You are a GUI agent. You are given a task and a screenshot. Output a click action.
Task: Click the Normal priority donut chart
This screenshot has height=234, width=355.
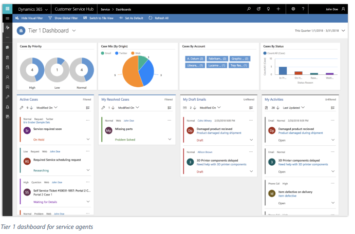82,70
